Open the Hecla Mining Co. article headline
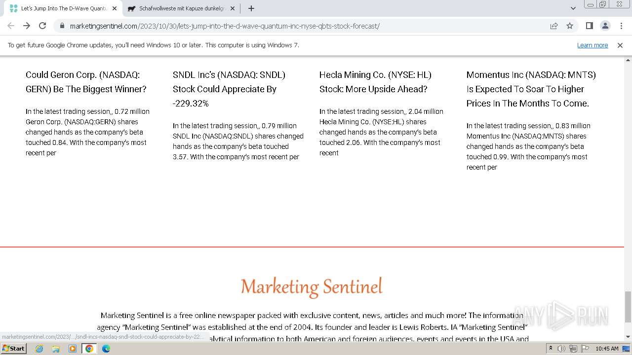Viewport: 632px width, 355px height. [x=375, y=82]
